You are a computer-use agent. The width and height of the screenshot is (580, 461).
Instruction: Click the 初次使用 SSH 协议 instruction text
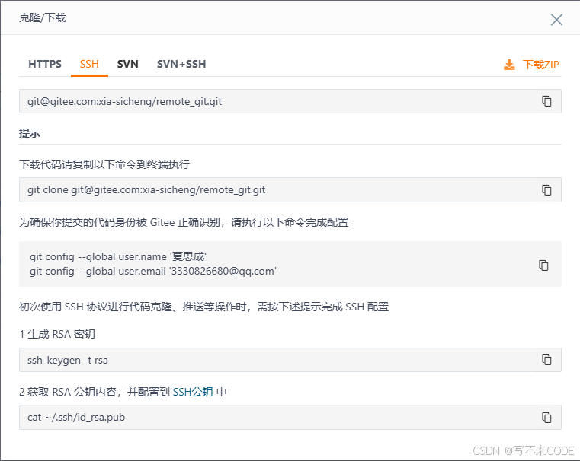tap(203, 307)
